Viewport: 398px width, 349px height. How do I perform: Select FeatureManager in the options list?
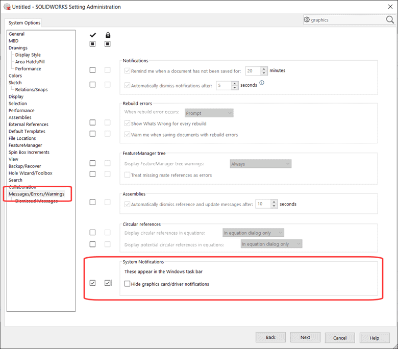26,145
